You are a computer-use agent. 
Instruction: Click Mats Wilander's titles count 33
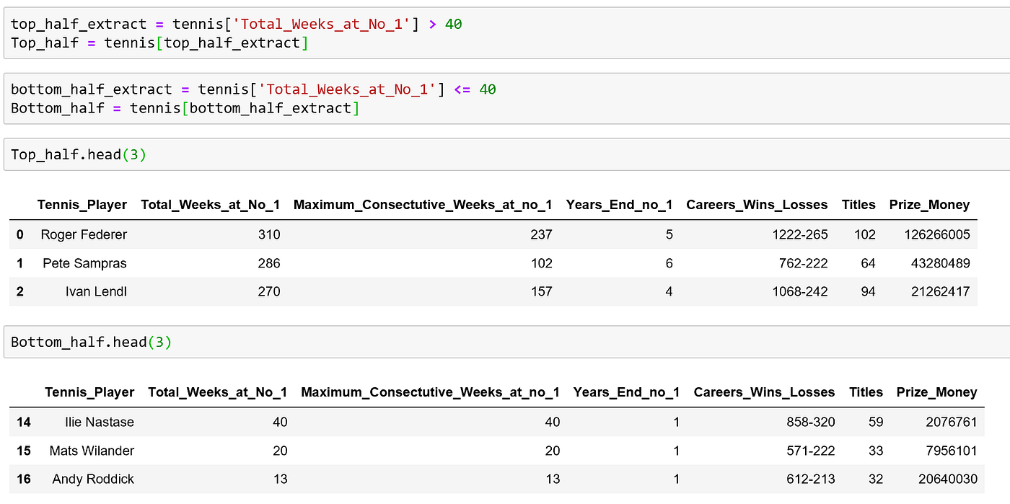876,451
